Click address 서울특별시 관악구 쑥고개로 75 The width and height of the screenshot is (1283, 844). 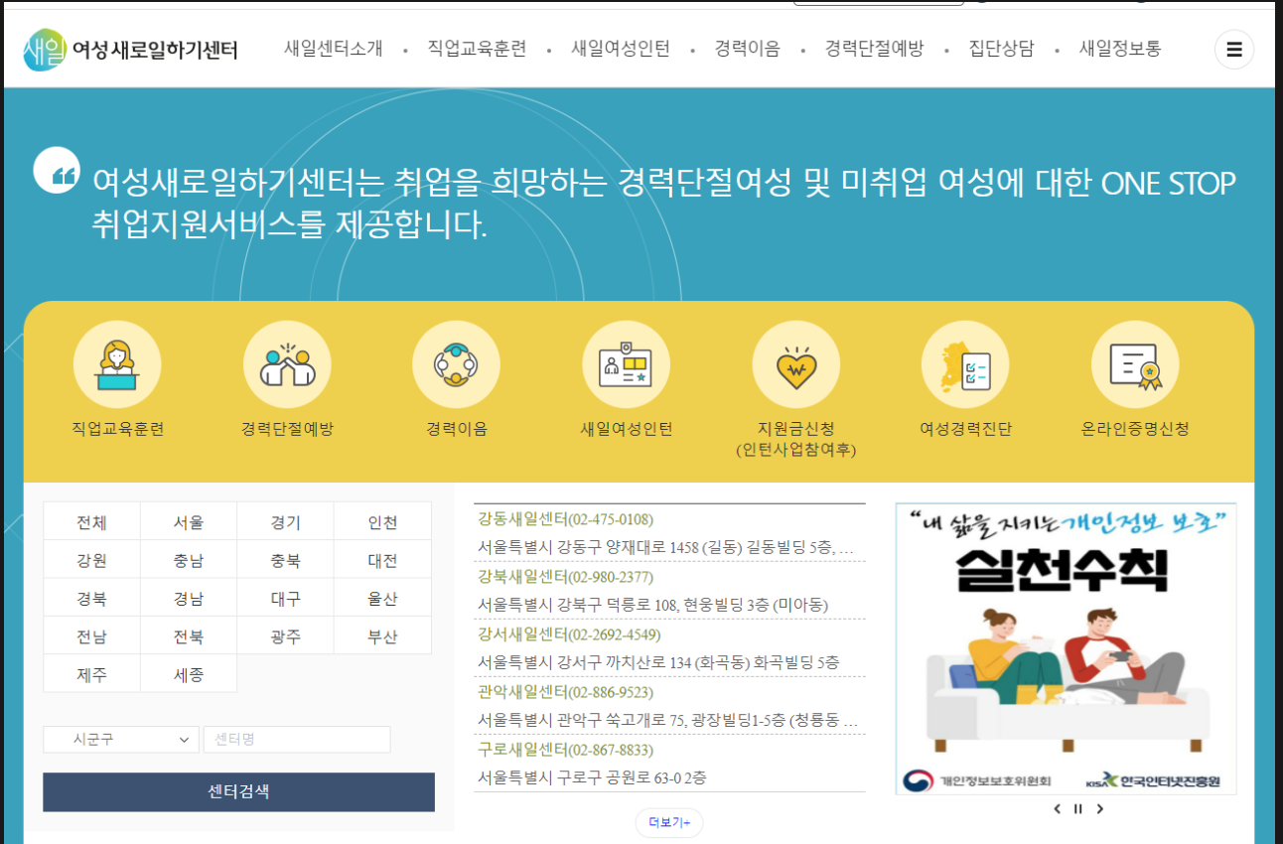pyautogui.click(x=667, y=720)
